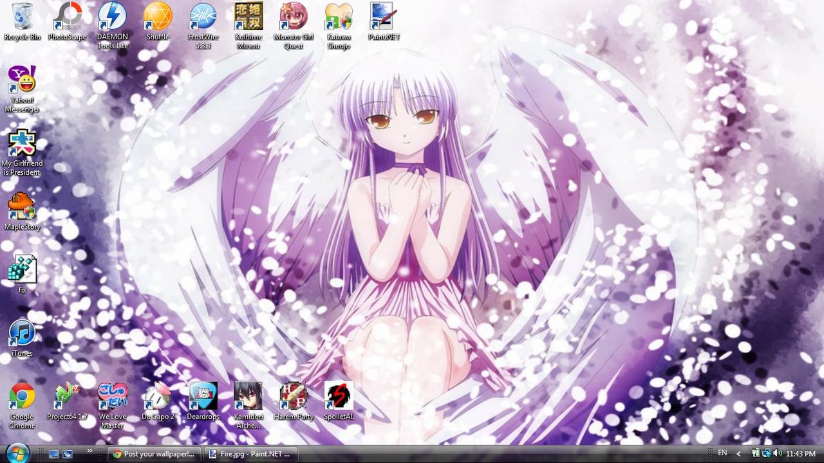This screenshot has height=463, width=824.
Task: Click the Project64 1.7 shortcut
Action: coord(67,397)
